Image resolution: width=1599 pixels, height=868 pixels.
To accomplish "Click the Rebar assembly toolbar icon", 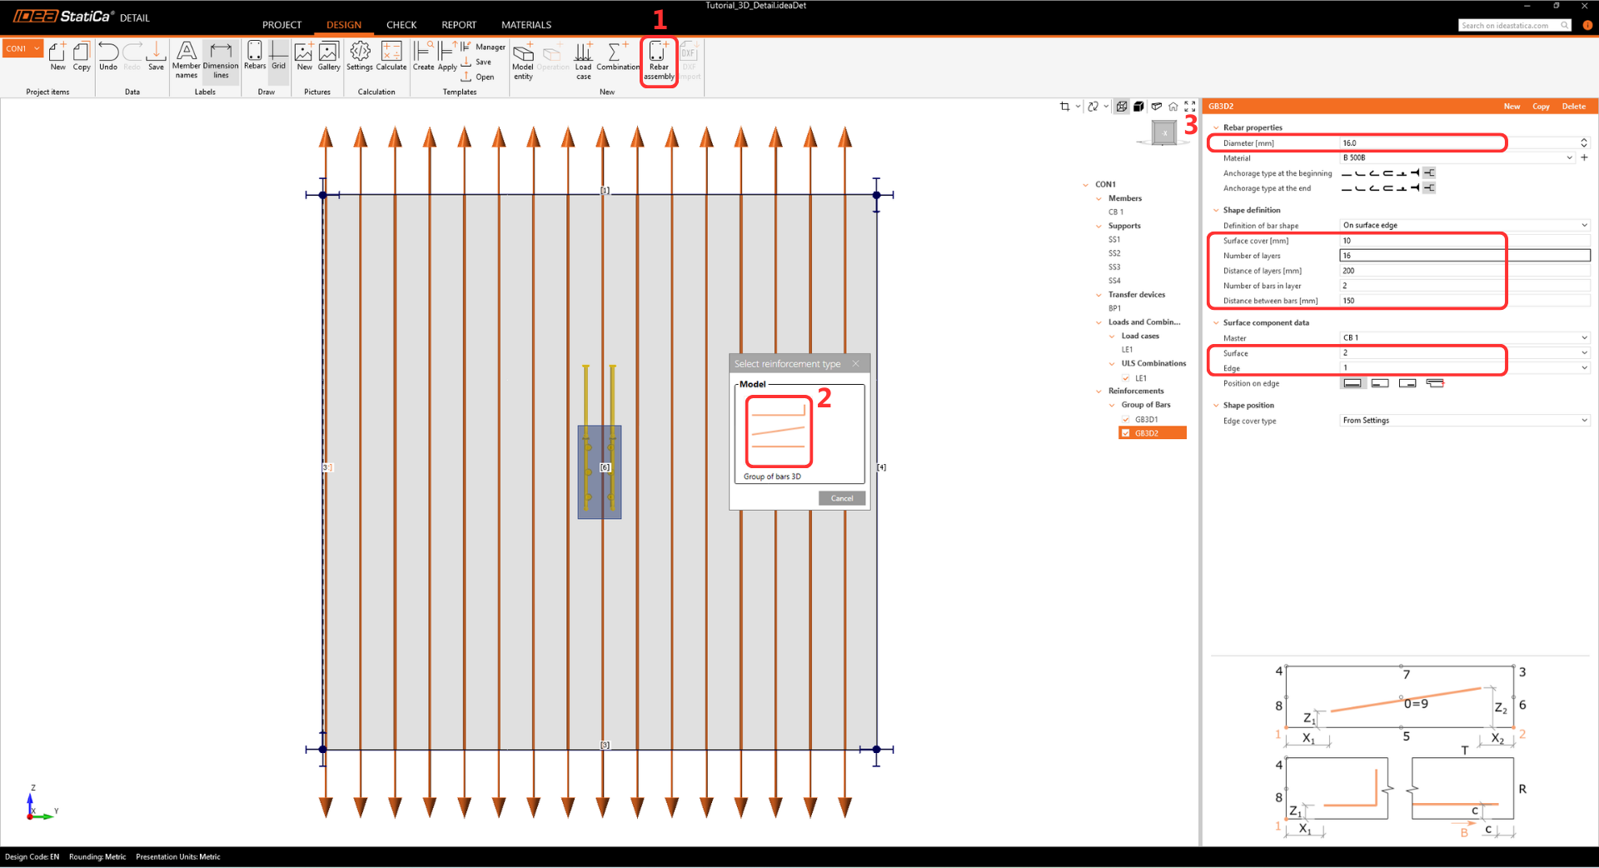I will (658, 60).
